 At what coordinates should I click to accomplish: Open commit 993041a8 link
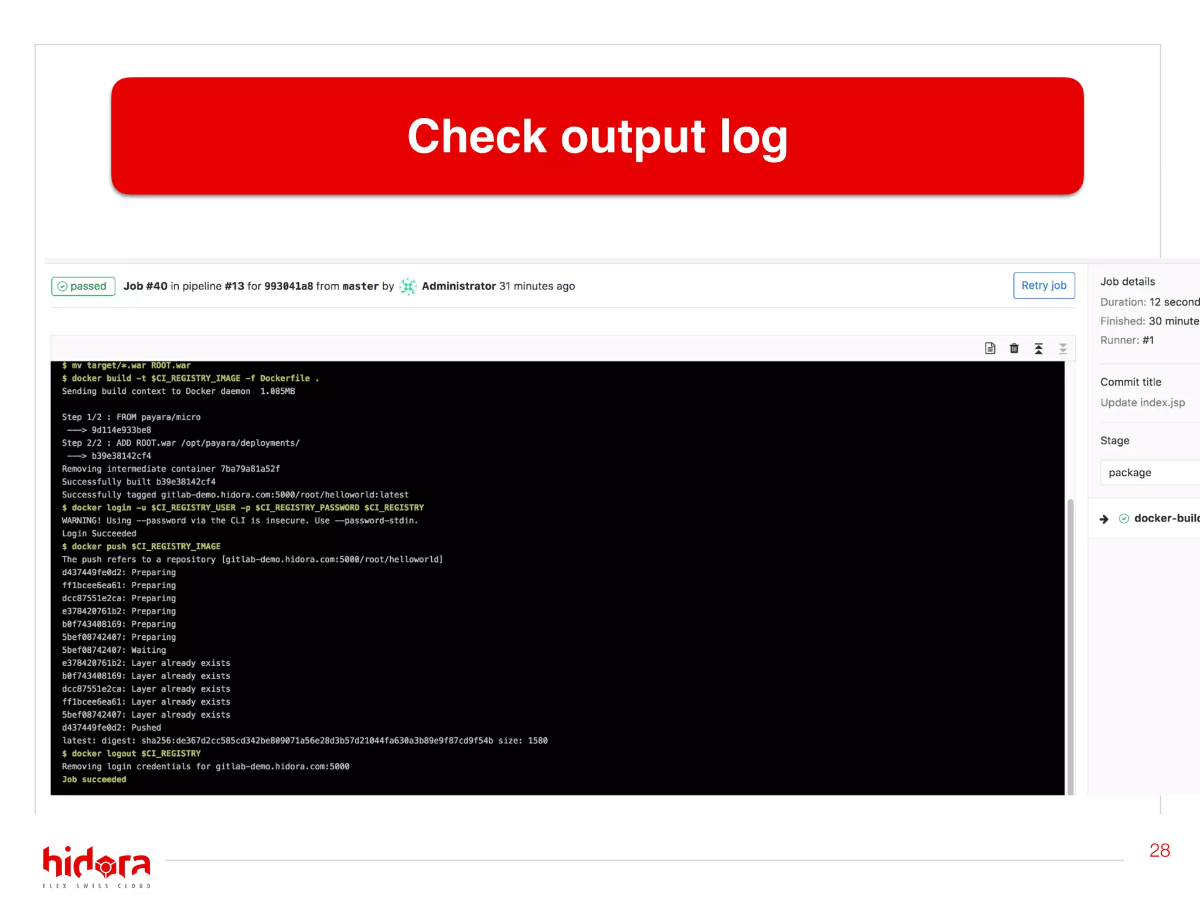289,286
